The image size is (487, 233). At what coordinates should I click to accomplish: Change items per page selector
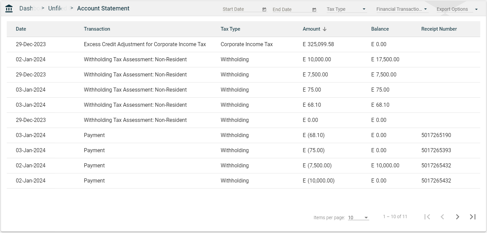pyautogui.click(x=358, y=218)
